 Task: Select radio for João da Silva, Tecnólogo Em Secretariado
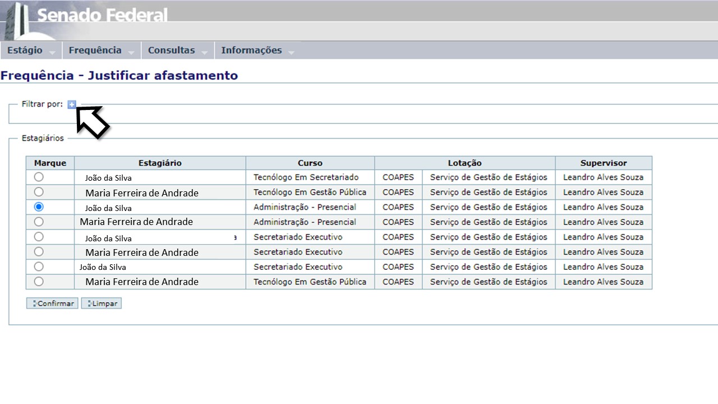pyautogui.click(x=39, y=177)
